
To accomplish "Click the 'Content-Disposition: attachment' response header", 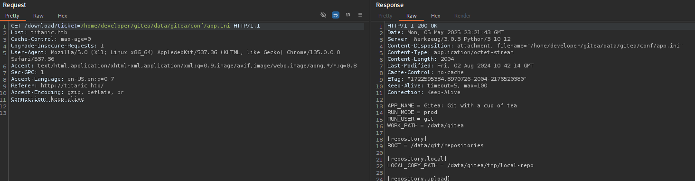I will pos(535,46).
